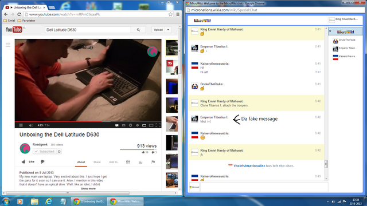
Task: Pause the YouTube video
Action: pos(21,125)
